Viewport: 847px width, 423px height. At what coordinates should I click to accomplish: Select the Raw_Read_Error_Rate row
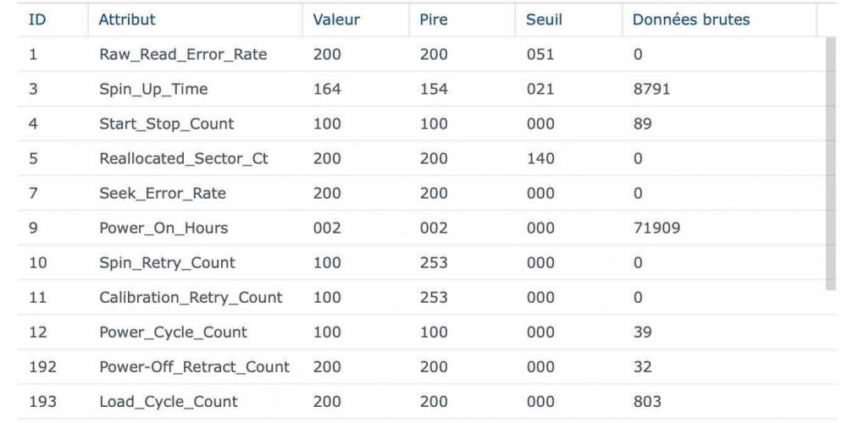pyautogui.click(x=183, y=55)
